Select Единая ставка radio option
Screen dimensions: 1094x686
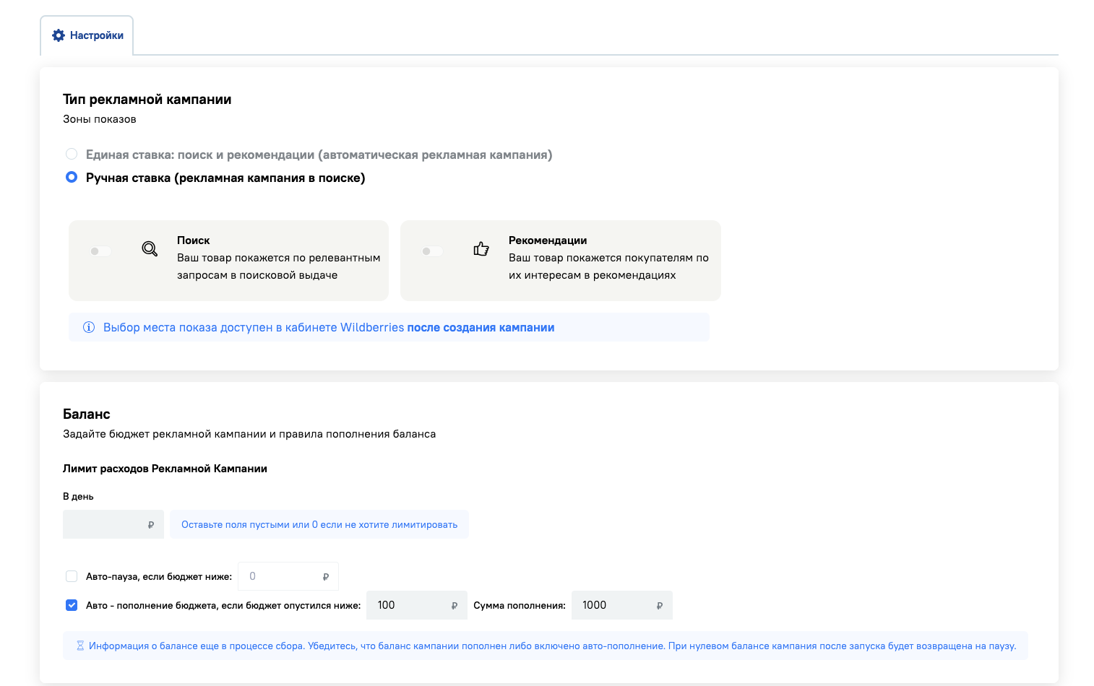tap(72, 154)
